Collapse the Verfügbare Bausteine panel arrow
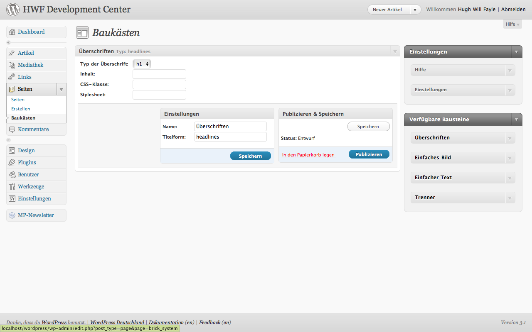 [517, 120]
